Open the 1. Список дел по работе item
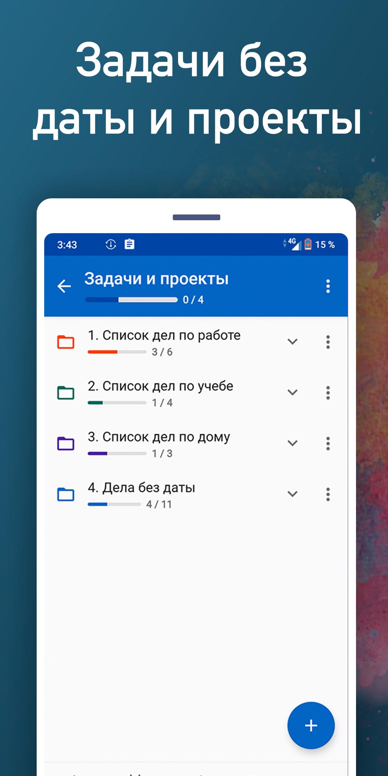This screenshot has height=776, width=388. coord(164,336)
